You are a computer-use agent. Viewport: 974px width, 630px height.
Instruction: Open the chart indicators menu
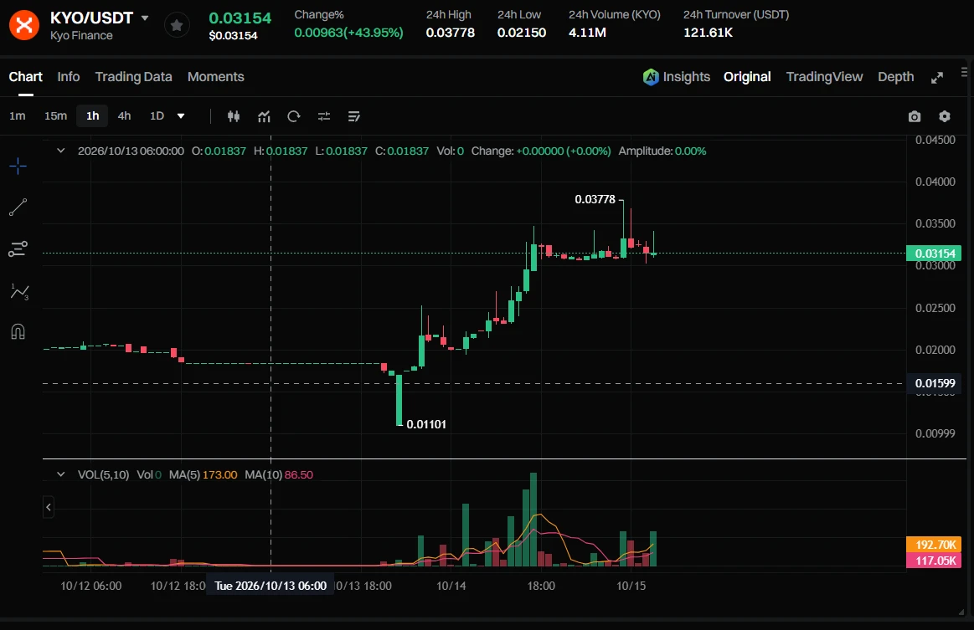(x=264, y=116)
